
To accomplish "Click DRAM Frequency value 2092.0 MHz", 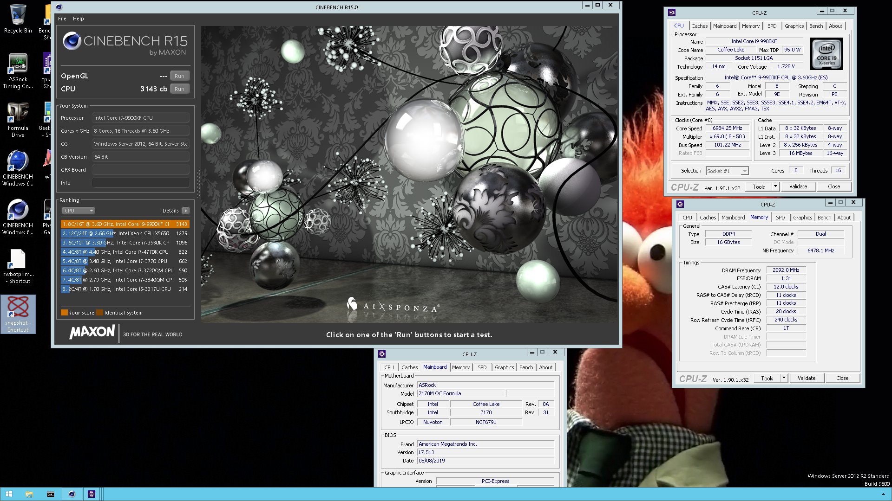I will point(786,270).
